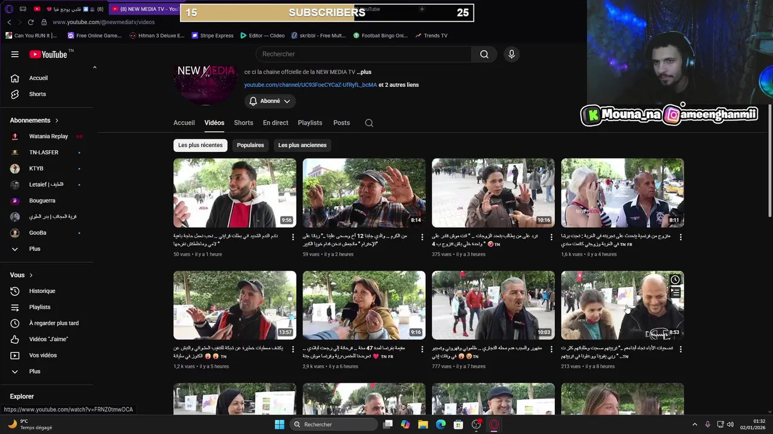Click the Windows taskbar search box
The height and width of the screenshot is (434, 773).
[x=333, y=424]
